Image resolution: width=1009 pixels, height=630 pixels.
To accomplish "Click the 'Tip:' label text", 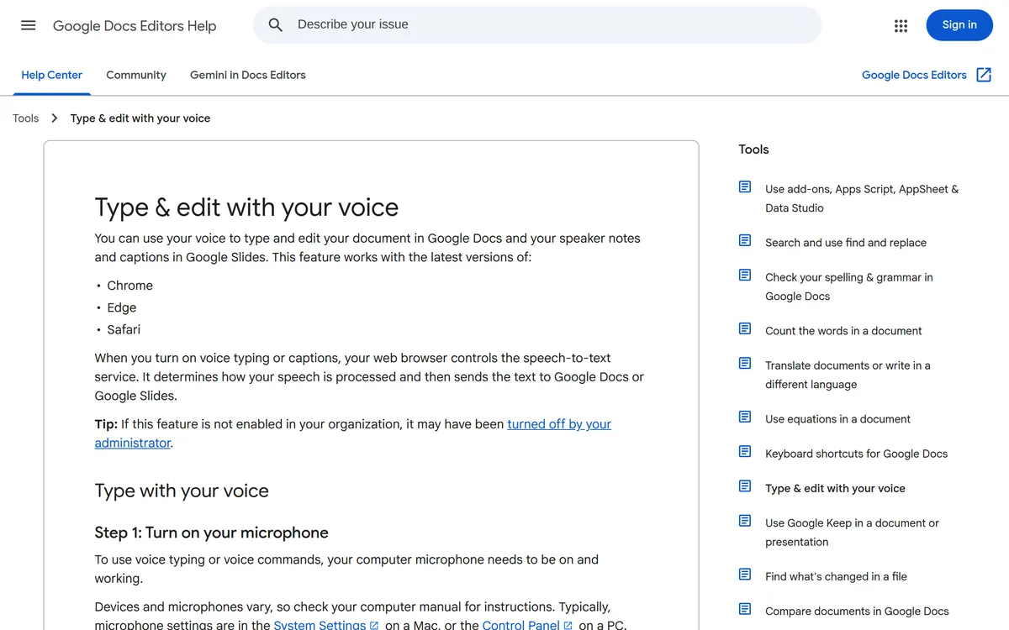I will (106, 424).
